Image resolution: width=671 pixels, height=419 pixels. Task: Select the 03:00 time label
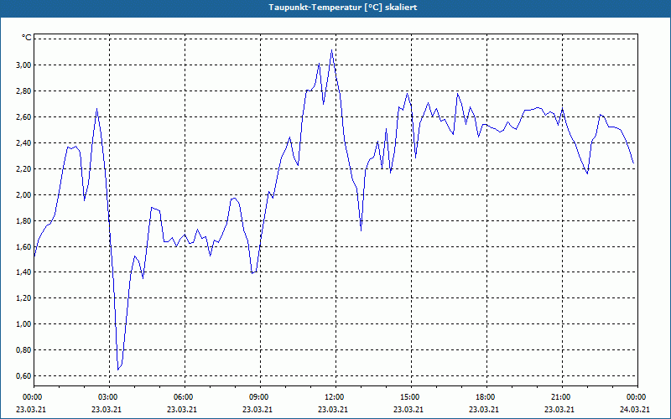(109, 397)
